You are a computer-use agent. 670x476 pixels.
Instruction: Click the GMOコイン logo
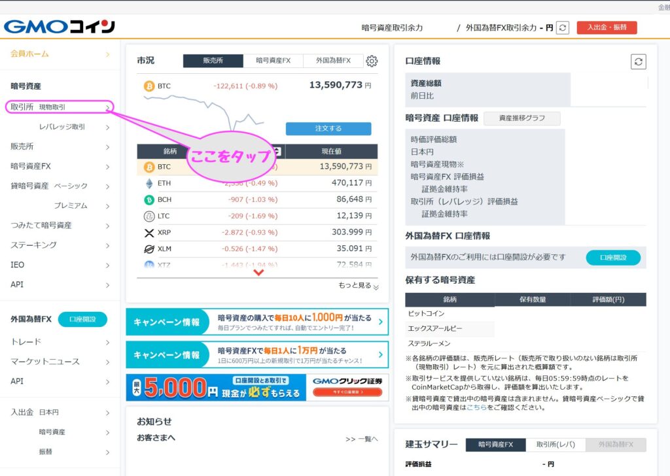click(60, 27)
